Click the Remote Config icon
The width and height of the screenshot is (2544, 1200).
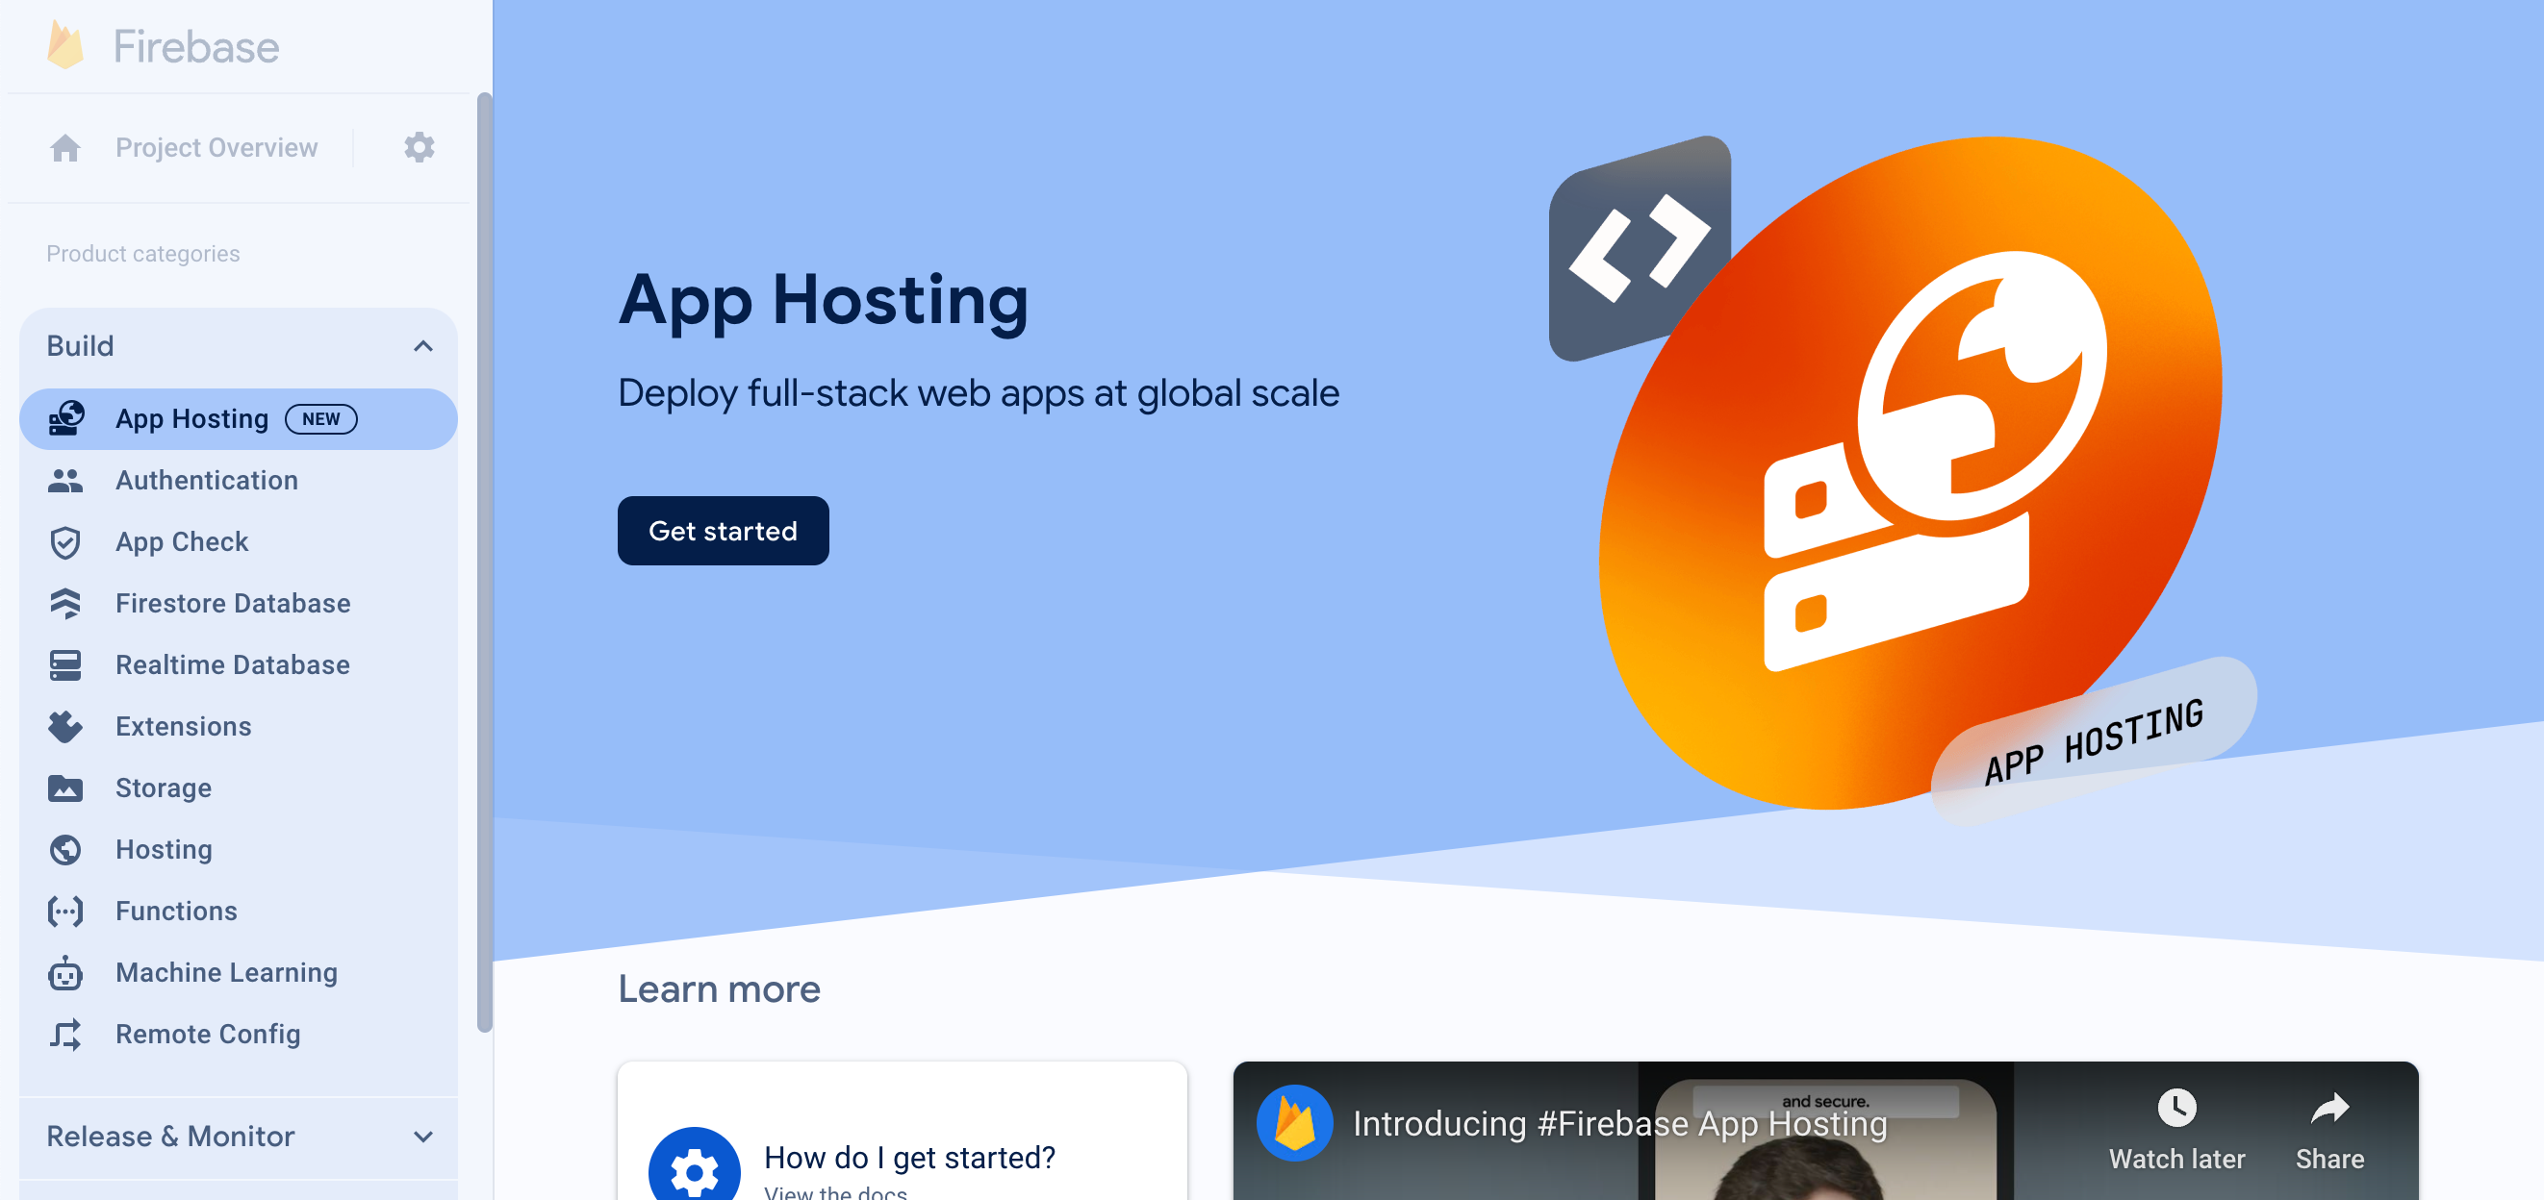click(x=66, y=1033)
